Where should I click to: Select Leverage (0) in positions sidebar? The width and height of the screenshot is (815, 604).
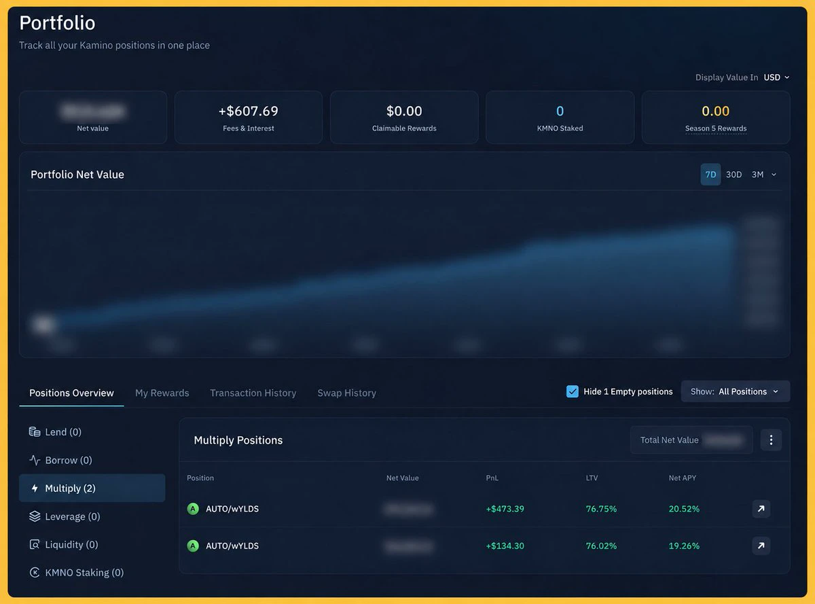[x=92, y=516]
